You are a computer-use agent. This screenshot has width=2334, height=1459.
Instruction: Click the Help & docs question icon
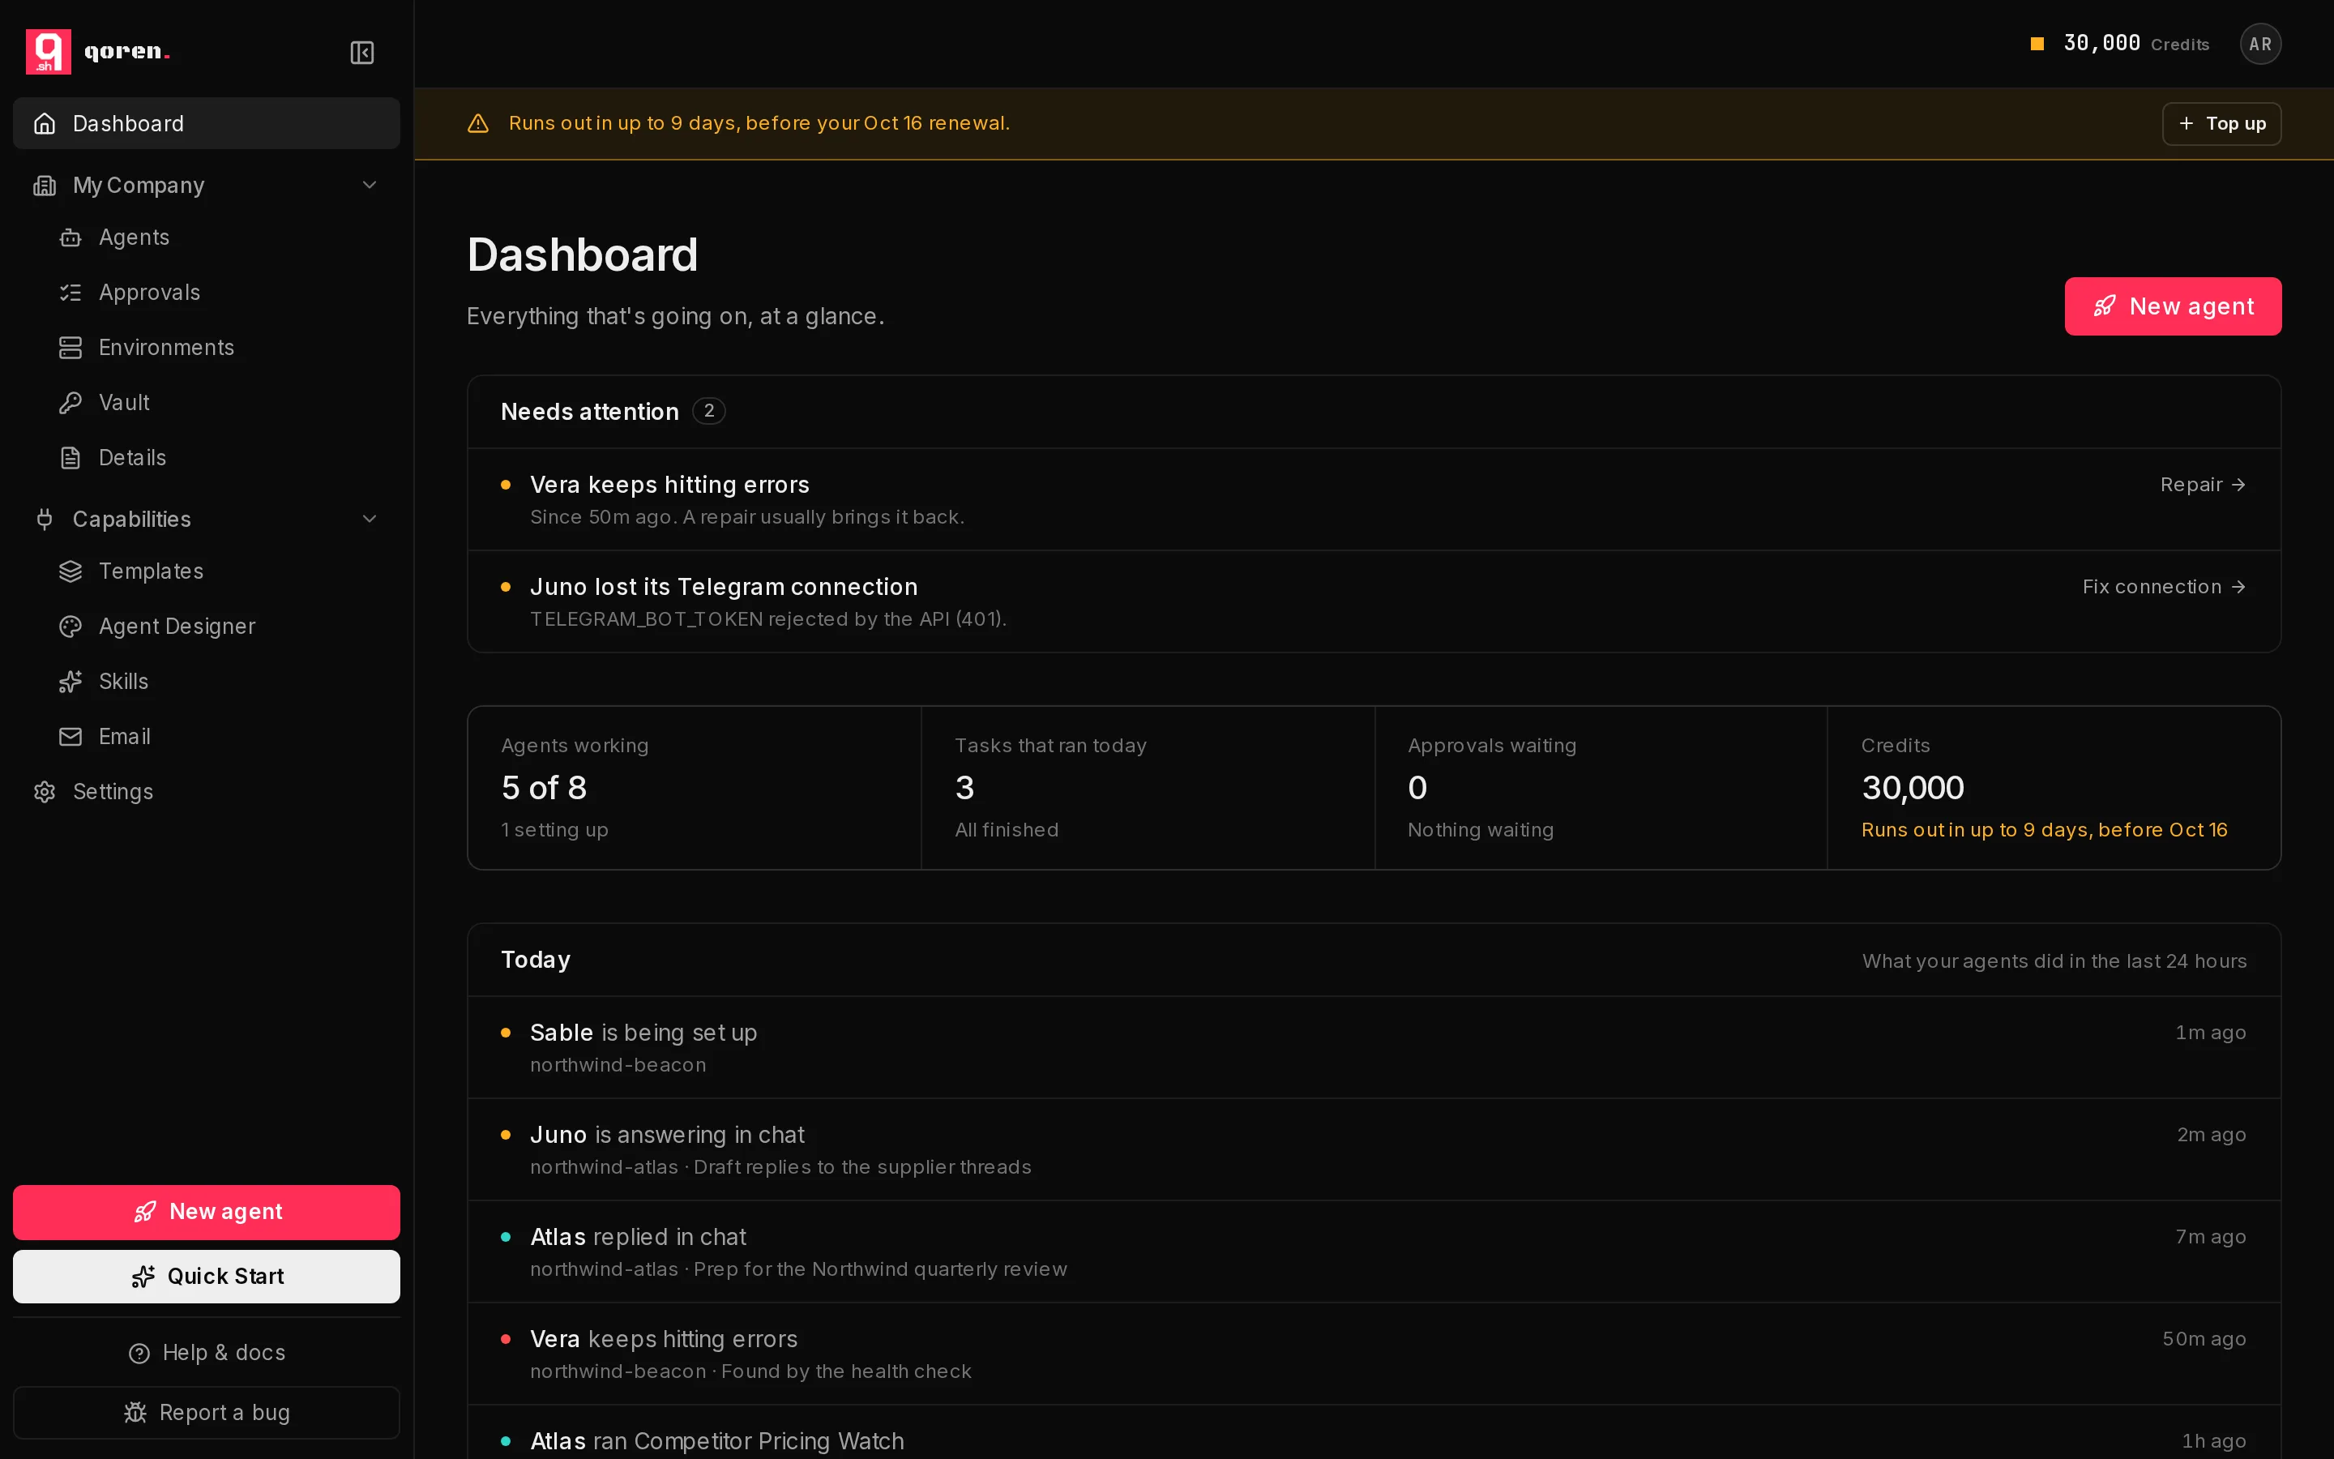tap(140, 1353)
